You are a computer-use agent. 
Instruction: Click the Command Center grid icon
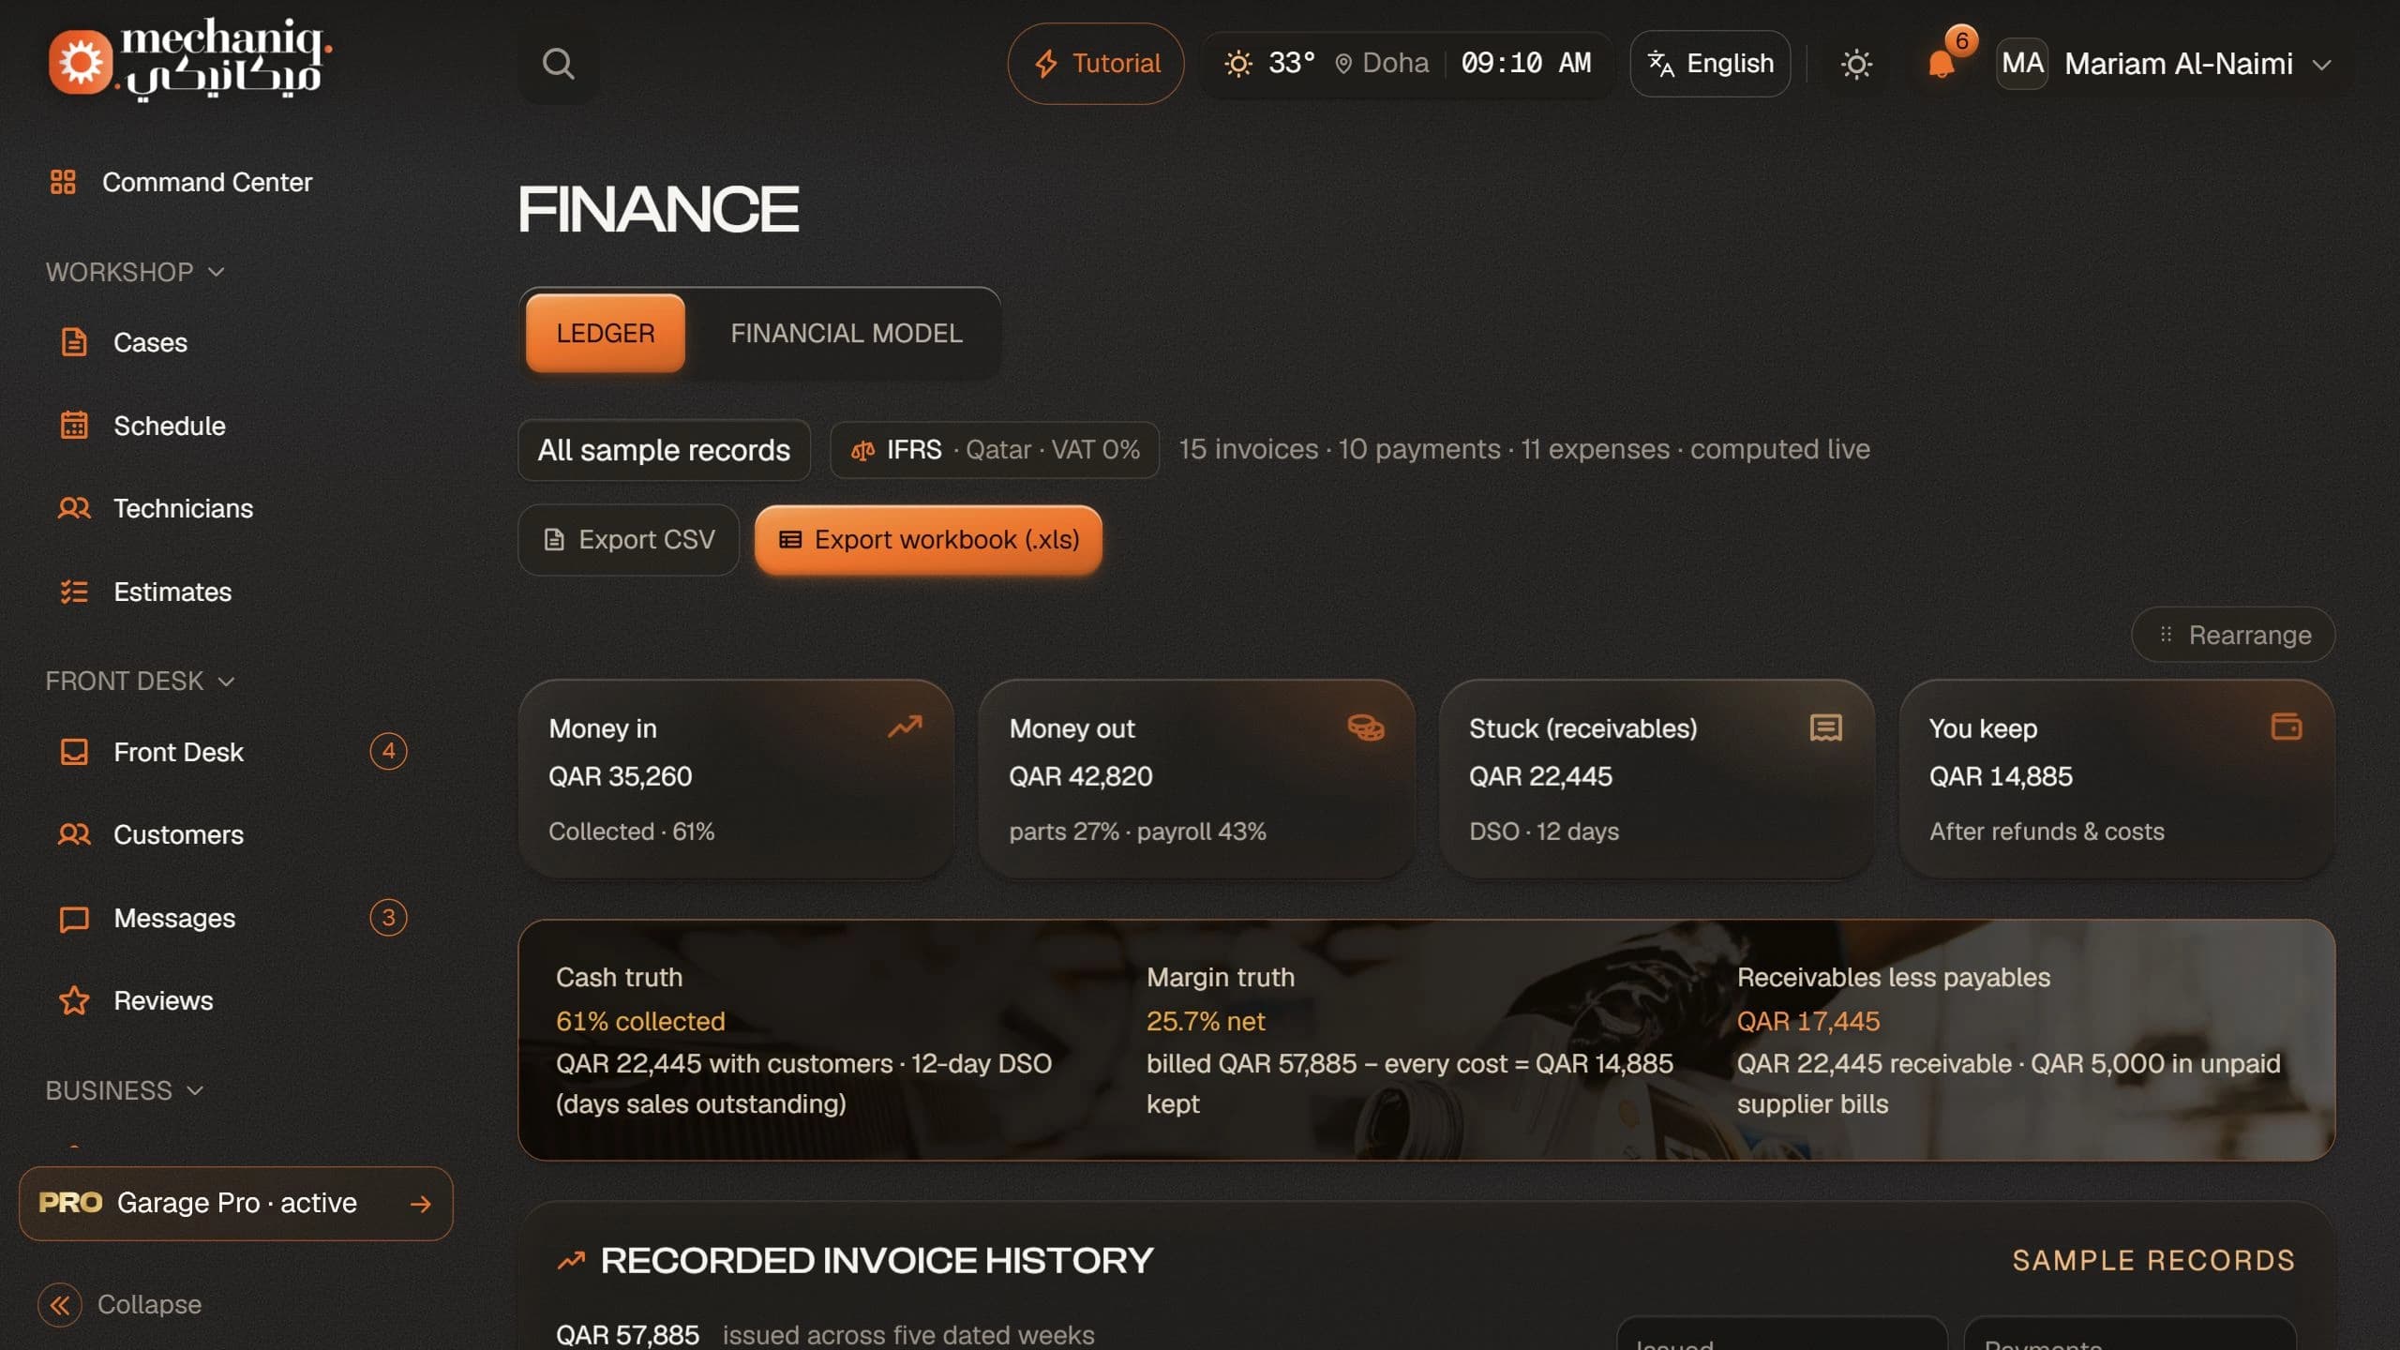[x=63, y=182]
